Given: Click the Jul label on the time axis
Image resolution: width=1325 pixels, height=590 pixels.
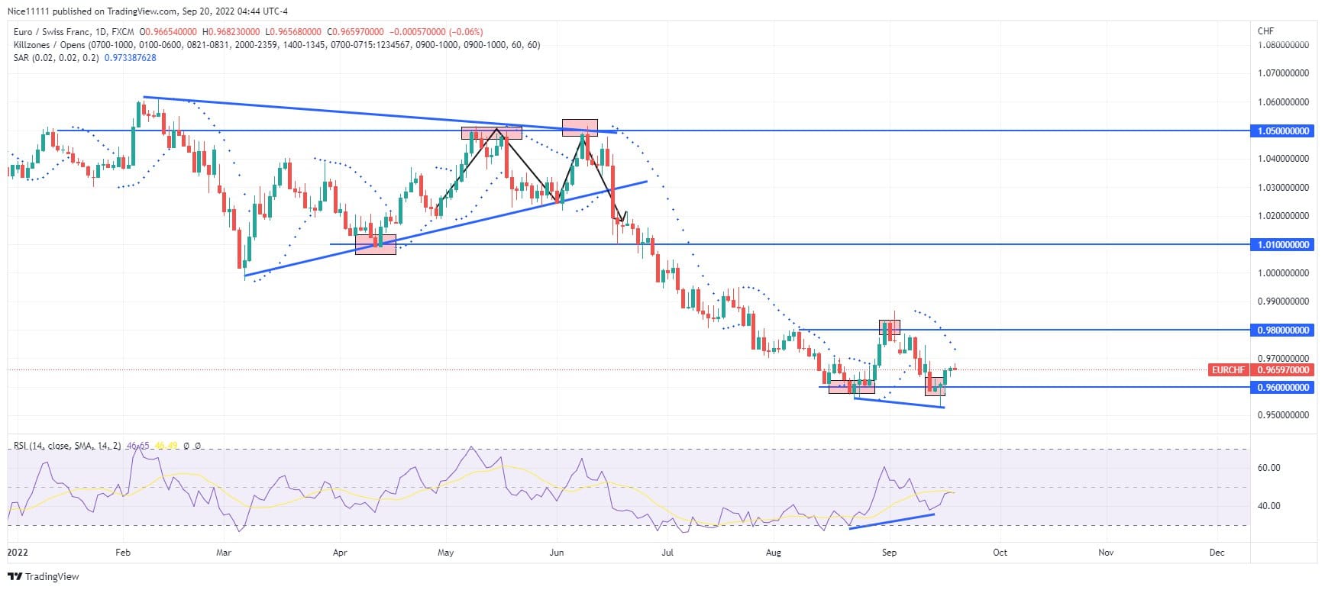Looking at the screenshot, I should 667,553.
